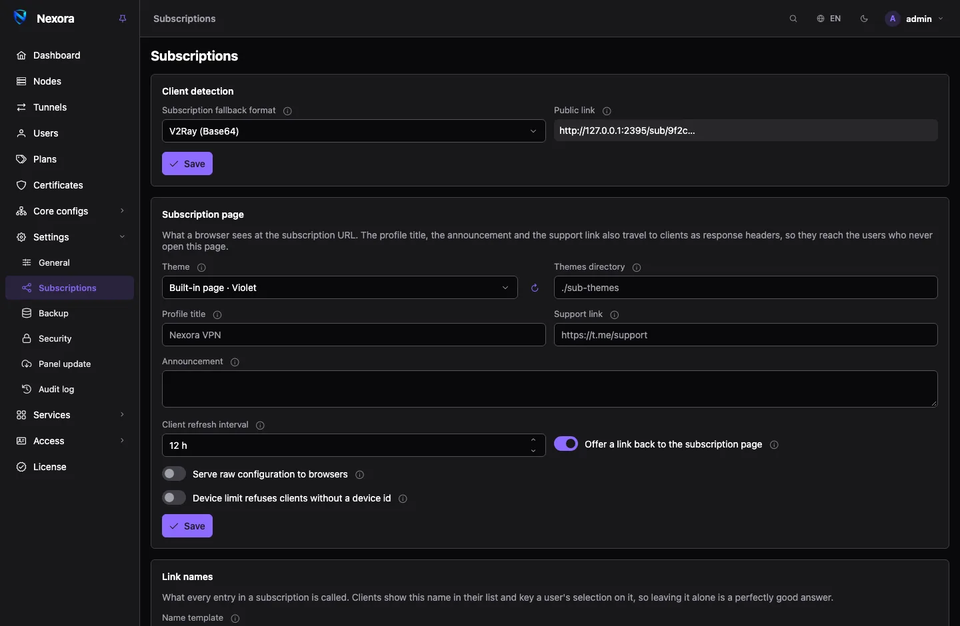The width and height of the screenshot is (960, 626).
Task: Toggle dark mode with the moon icon
Action: point(864,19)
